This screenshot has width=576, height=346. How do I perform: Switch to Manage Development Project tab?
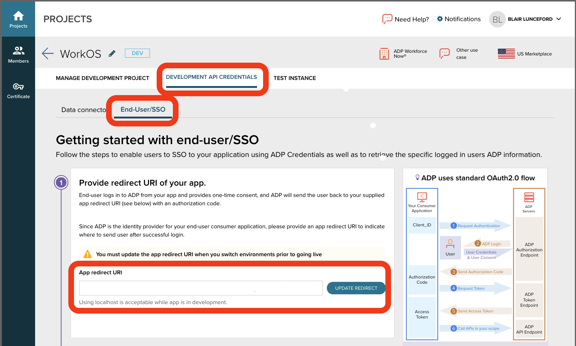(102, 78)
